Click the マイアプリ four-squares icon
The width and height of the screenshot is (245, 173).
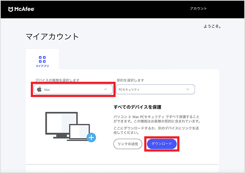click(x=42, y=59)
